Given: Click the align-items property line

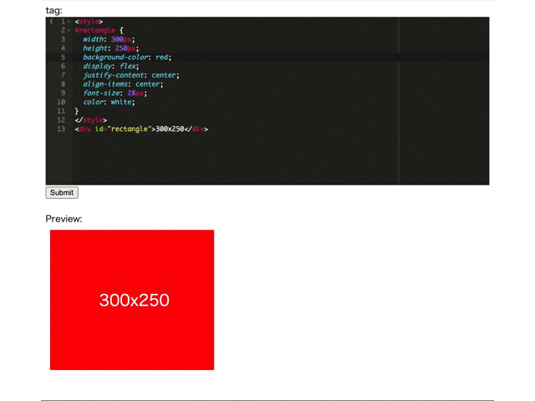Looking at the screenshot, I should [122, 84].
